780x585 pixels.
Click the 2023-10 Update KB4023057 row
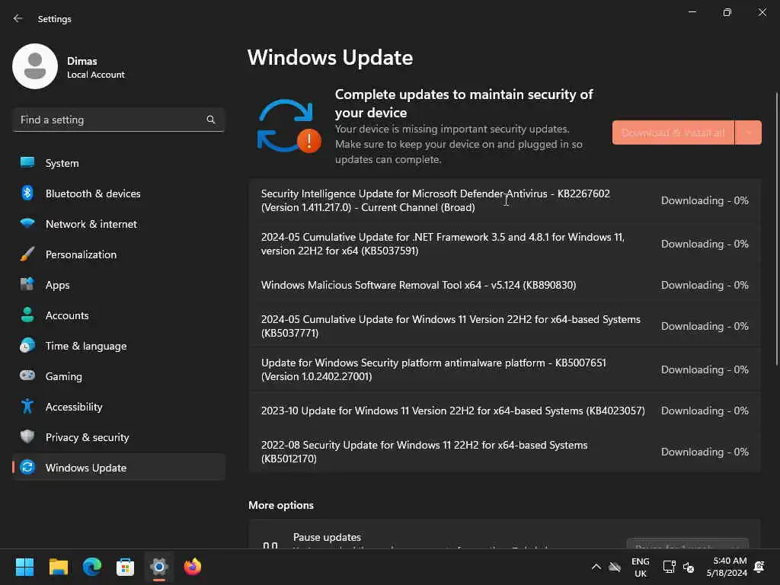(504, 411)
